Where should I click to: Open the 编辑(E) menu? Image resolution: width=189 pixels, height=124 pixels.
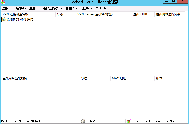pos(21,8)
